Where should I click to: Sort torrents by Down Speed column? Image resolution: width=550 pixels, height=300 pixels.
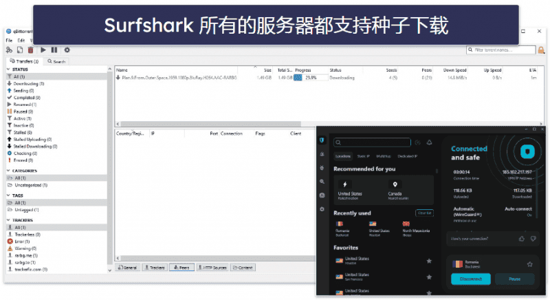[454, 70]
